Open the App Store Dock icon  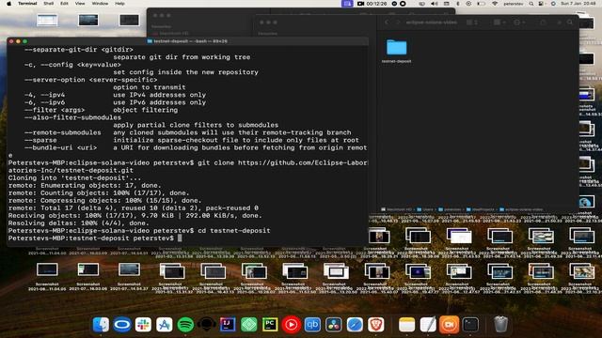click(165, 325)
